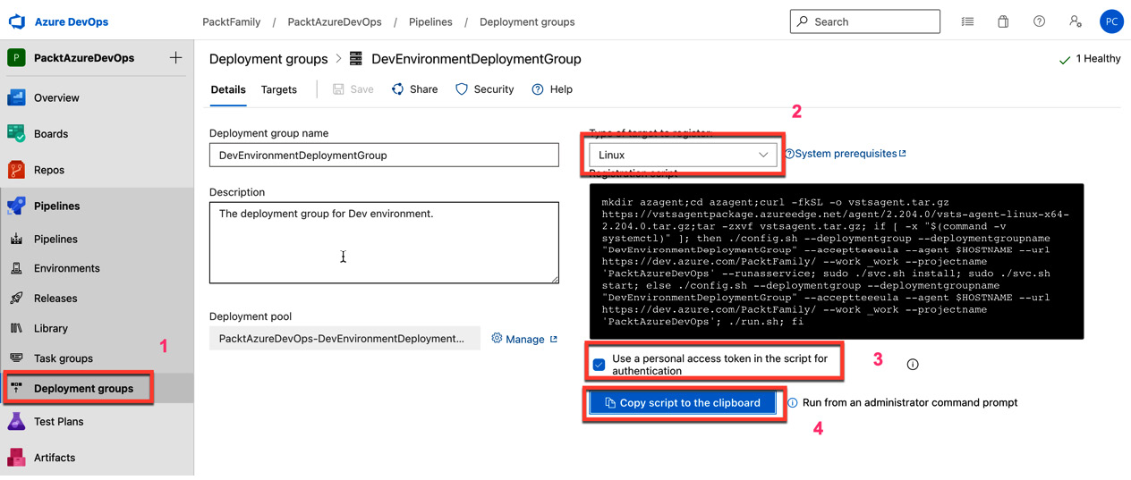Open user settings icon in header

coord(1076,21)
